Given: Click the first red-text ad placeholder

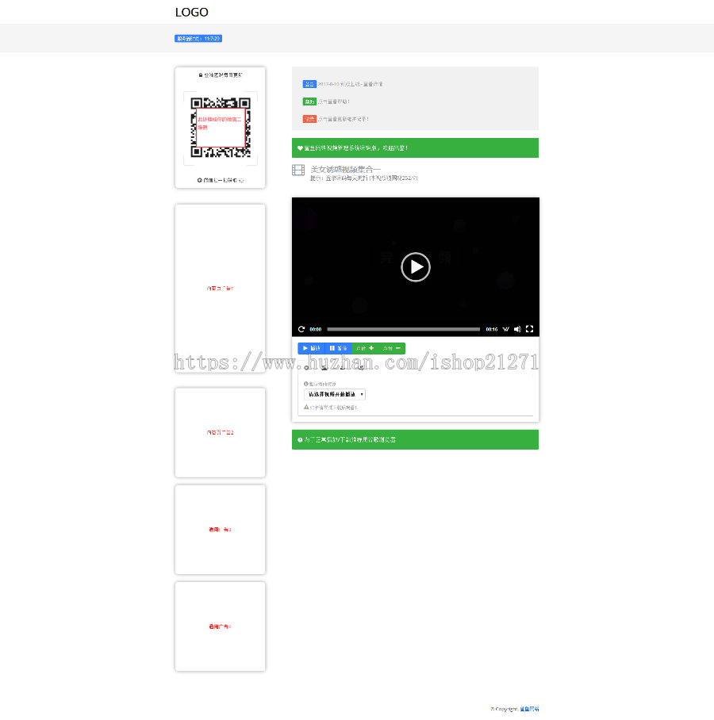Looking at the screenshot, I should point(220,289).
